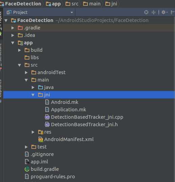Hide the Project panel with the hide icon

173,12
